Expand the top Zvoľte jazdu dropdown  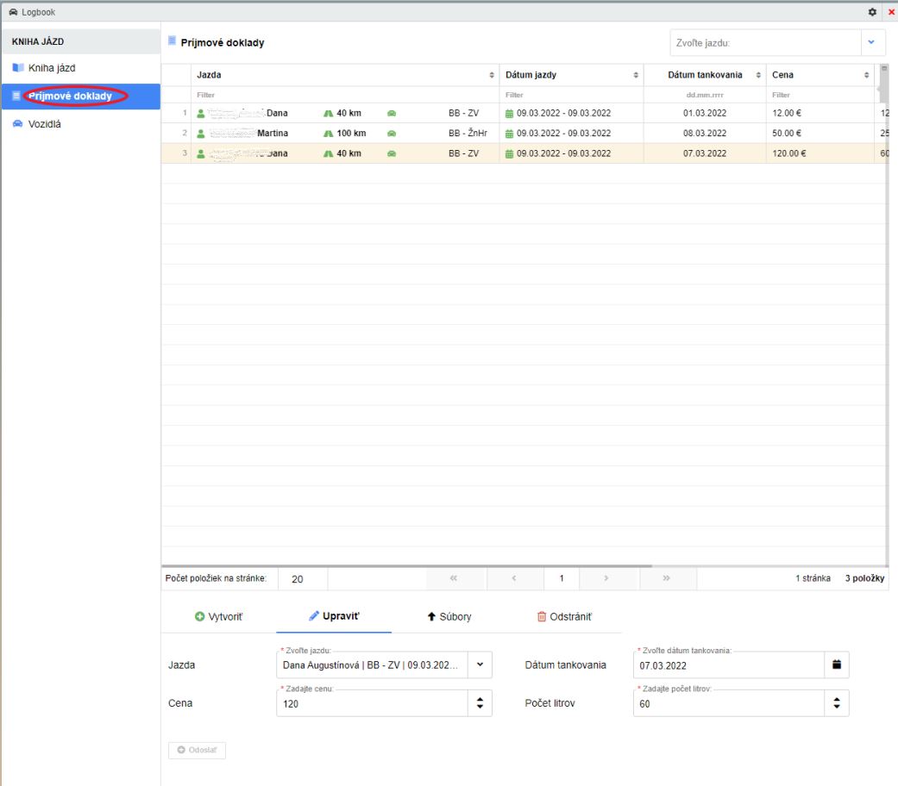871,42
